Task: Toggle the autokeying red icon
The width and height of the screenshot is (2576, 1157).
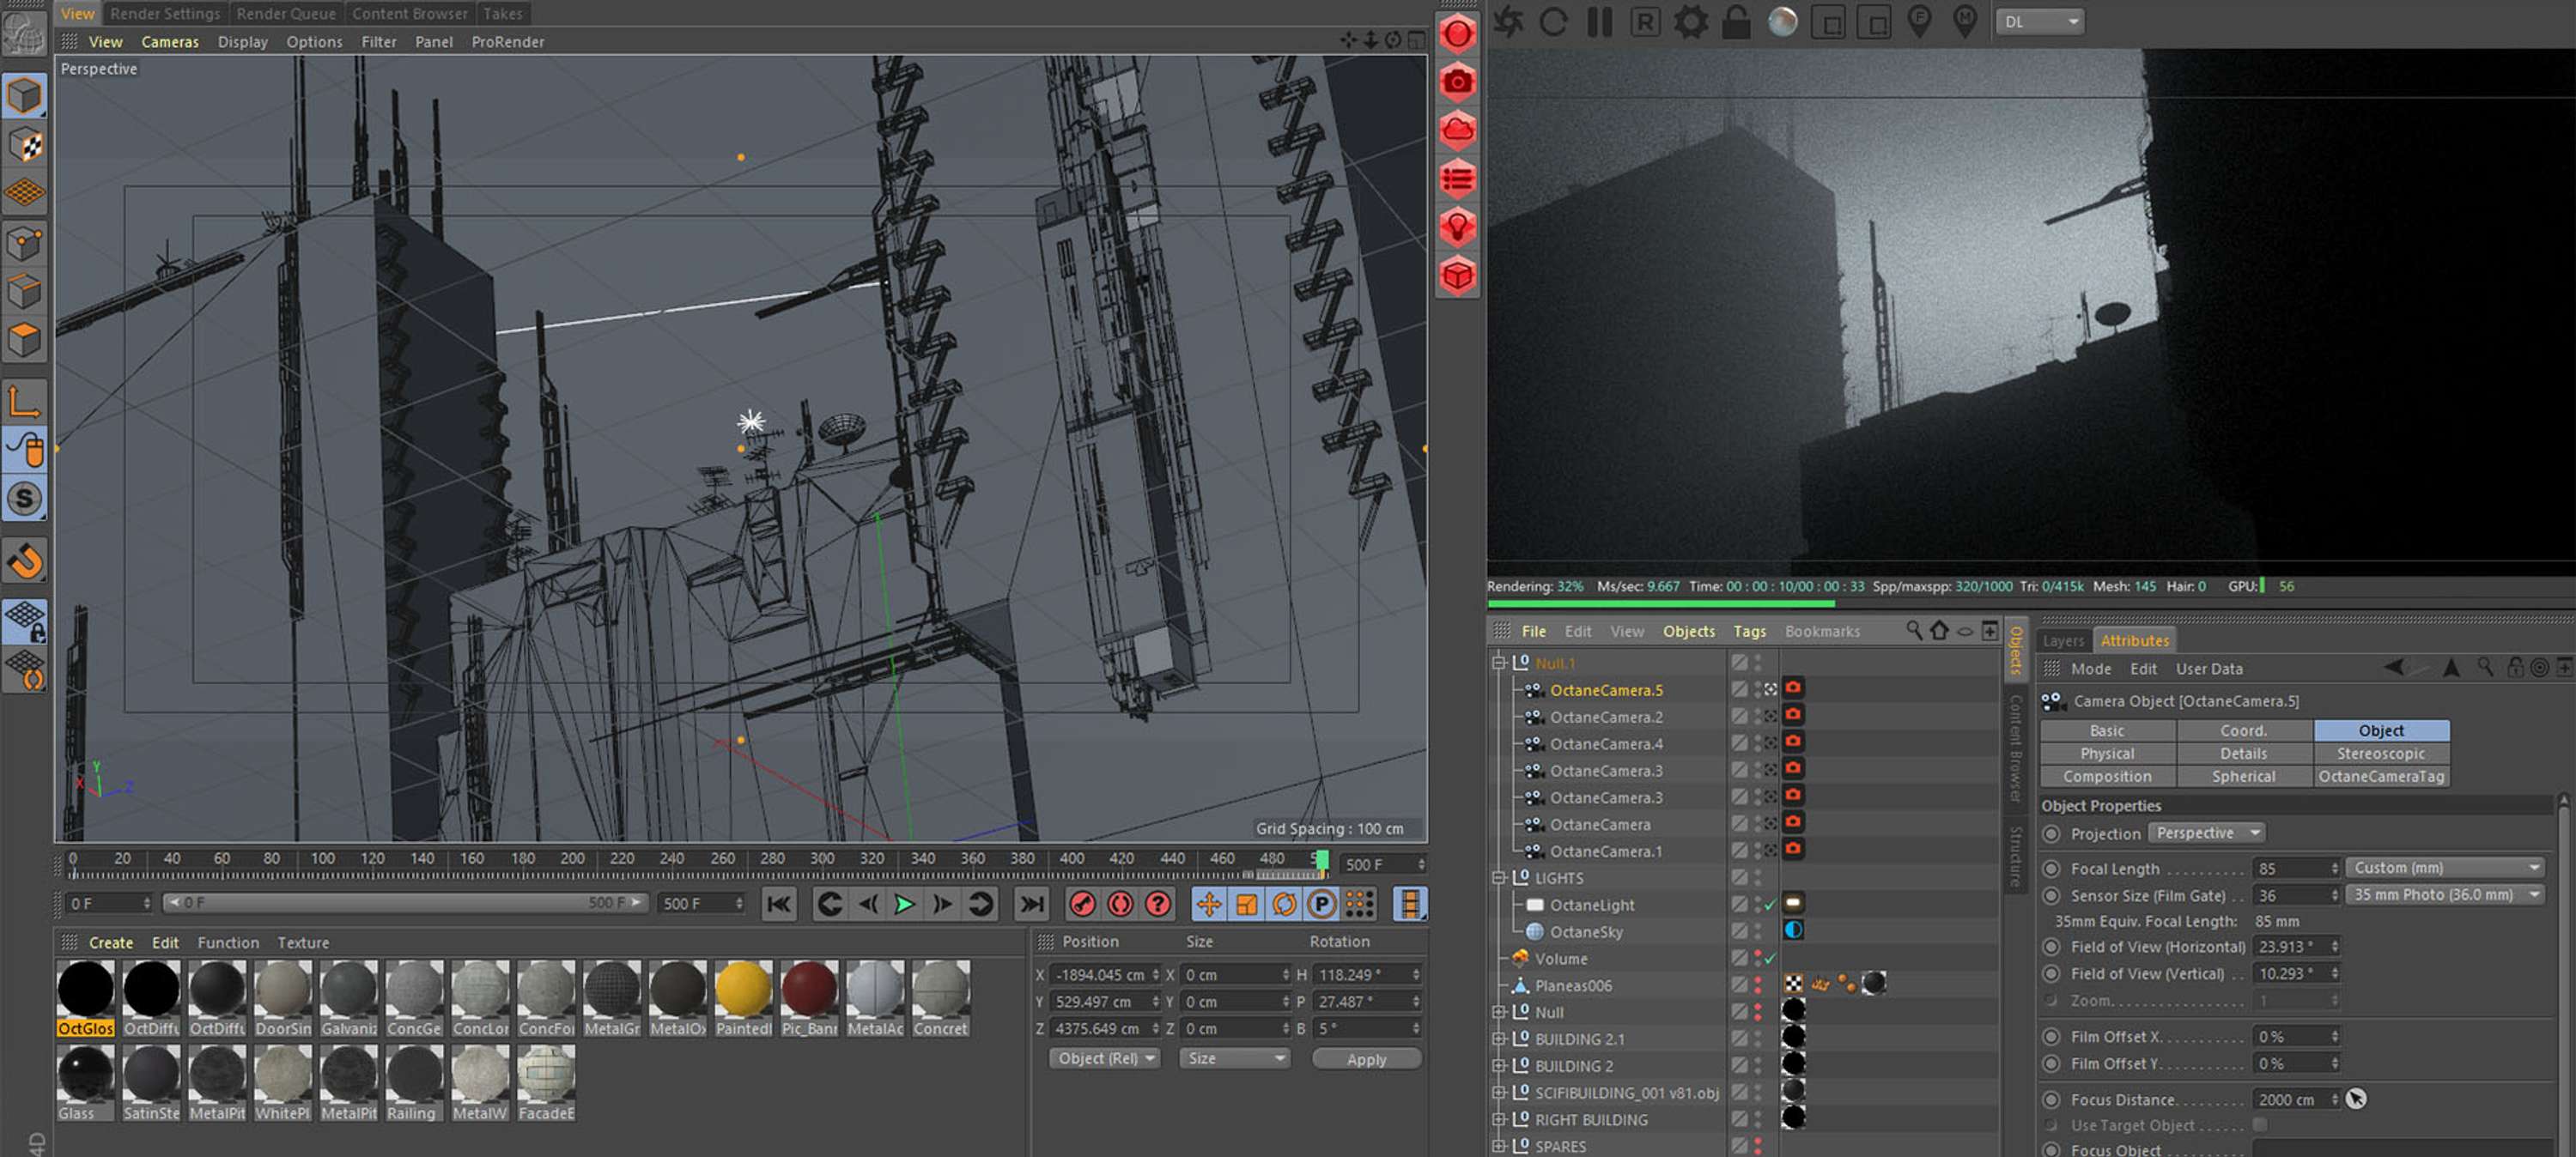Action: tap(1120, 905)
